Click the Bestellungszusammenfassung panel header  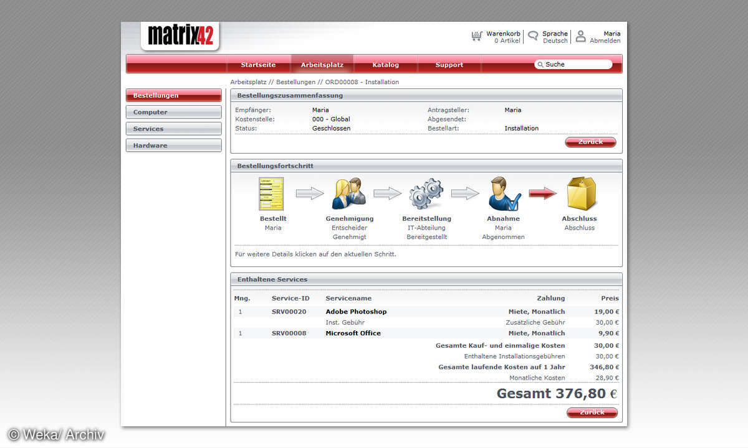tap(426, 95)
